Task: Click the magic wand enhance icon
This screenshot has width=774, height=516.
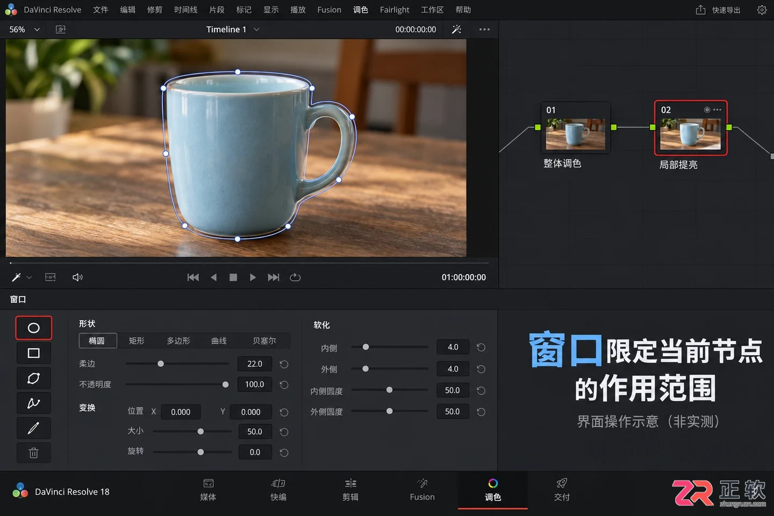Action: tap(456, 30)
